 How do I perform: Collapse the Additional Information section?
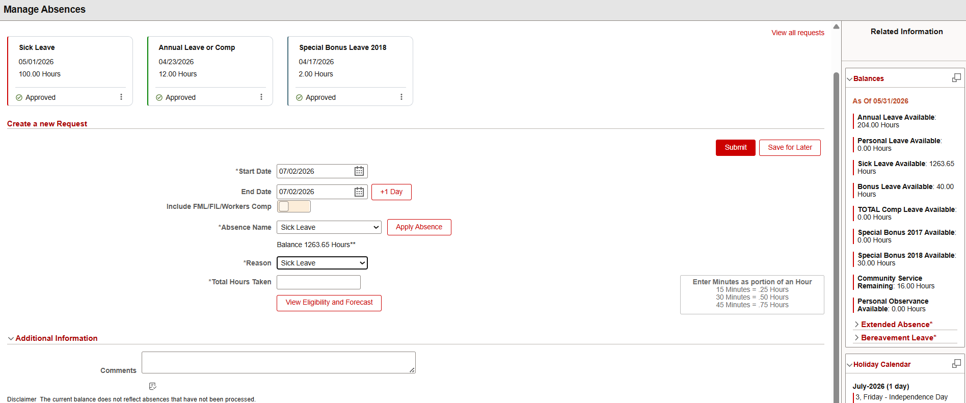(11, 338)
